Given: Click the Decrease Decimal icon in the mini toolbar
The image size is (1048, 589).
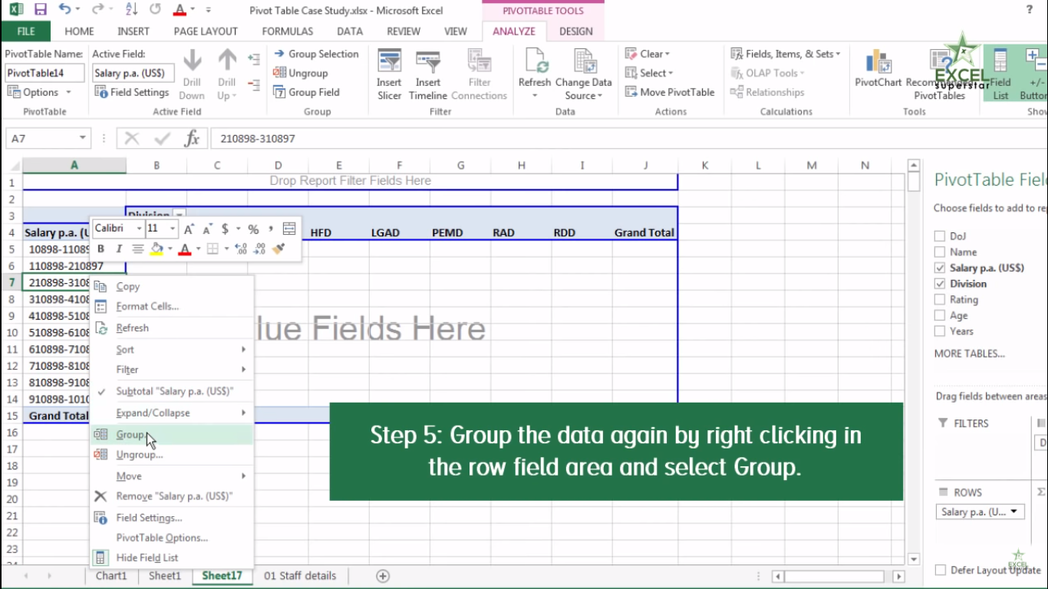Looking at the screenshot, I should coord(260,248).
